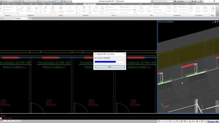Select the red radiator in room 223
Viewport: 219px width, 123px height.
(50, 58)
